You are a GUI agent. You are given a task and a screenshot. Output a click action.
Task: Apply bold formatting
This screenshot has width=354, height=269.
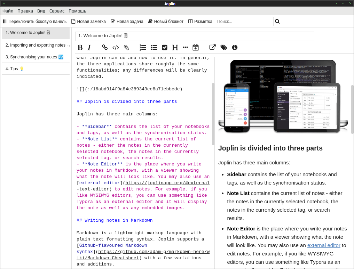point(80,48)
